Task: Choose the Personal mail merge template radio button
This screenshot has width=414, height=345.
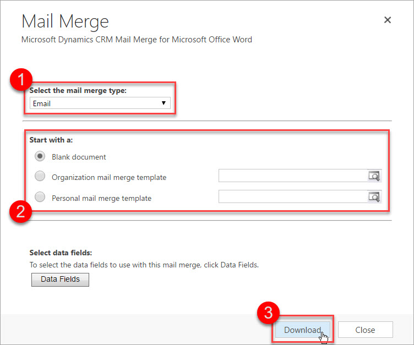Action: point(40,197)
